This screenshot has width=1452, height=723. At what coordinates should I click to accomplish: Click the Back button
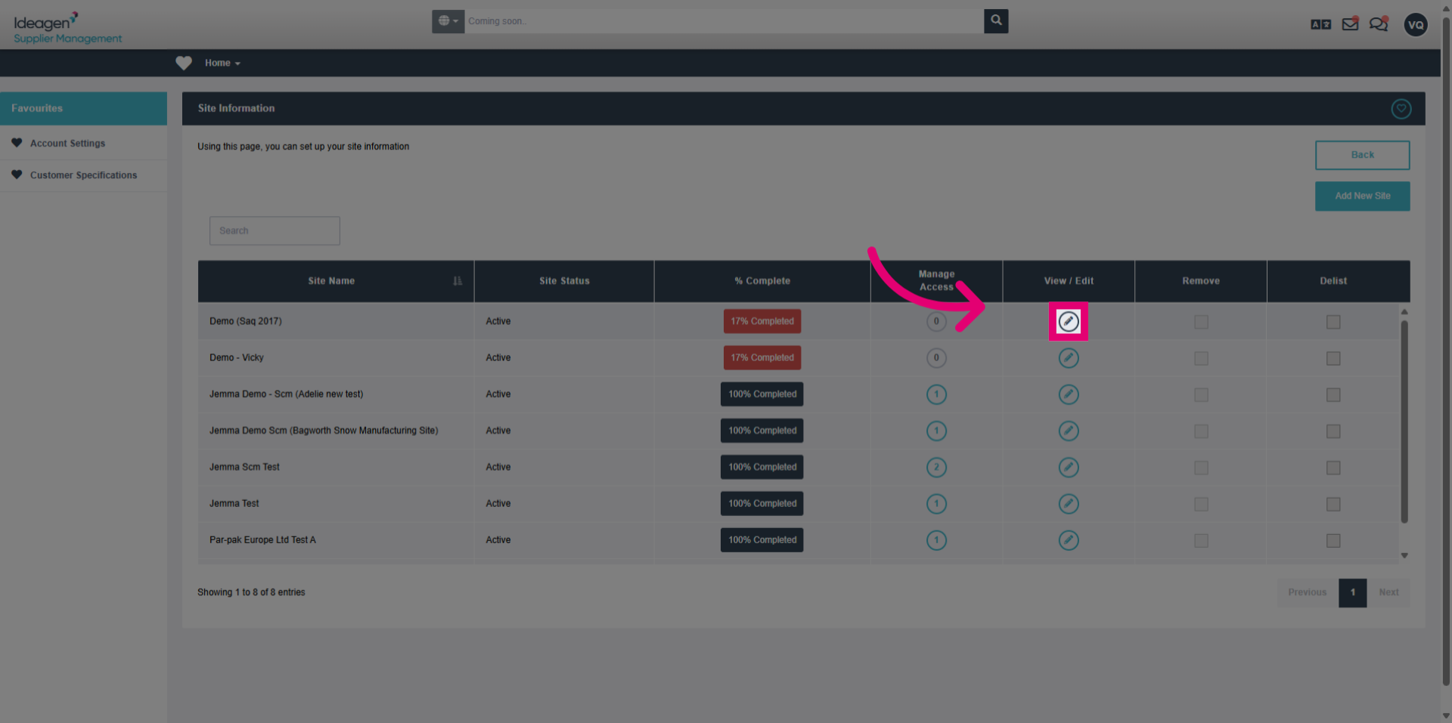pos(1362,155)
